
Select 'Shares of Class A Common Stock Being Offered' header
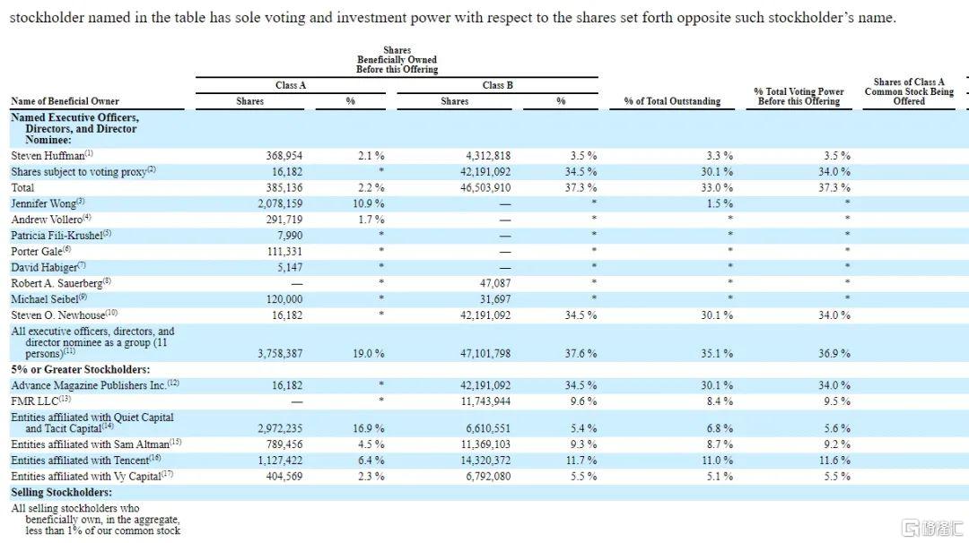(908, 91)
